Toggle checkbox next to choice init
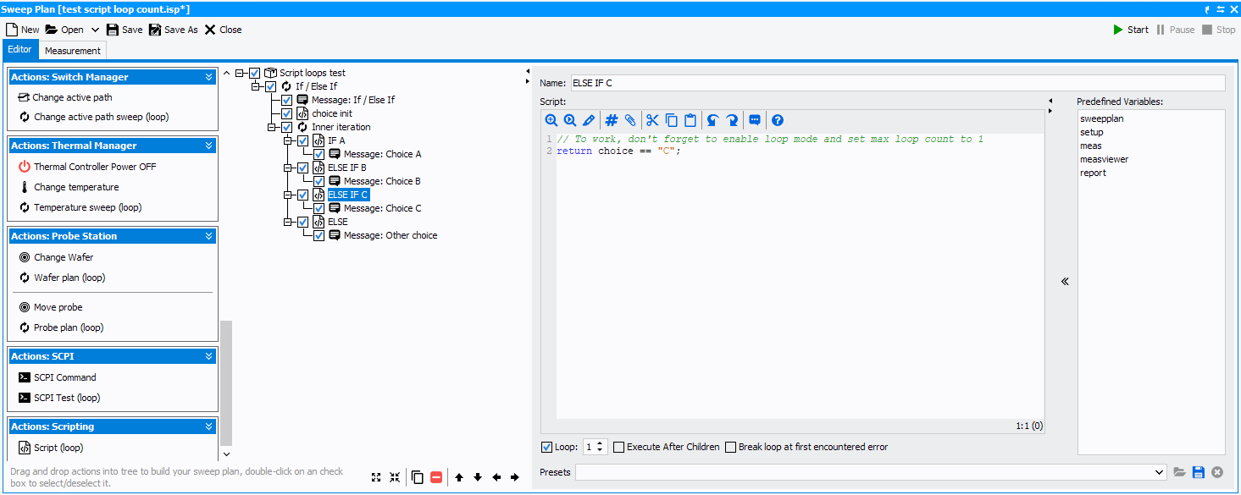This screenshot has width=1241, height=495. (x=286, y=113)
